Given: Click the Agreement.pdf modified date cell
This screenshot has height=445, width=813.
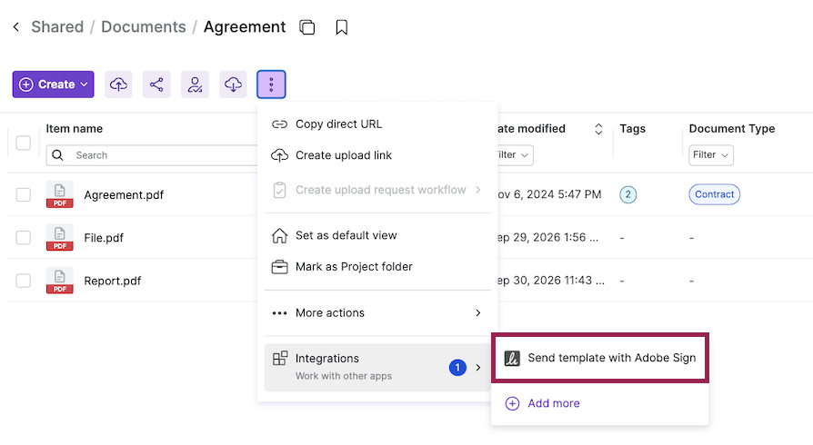Looking at the screenshot, I should coord(549,194).
